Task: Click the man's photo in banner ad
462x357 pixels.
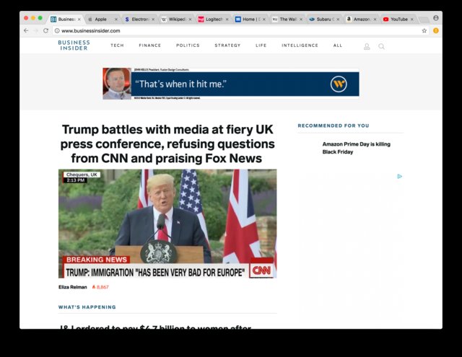Action: [117, 84]
